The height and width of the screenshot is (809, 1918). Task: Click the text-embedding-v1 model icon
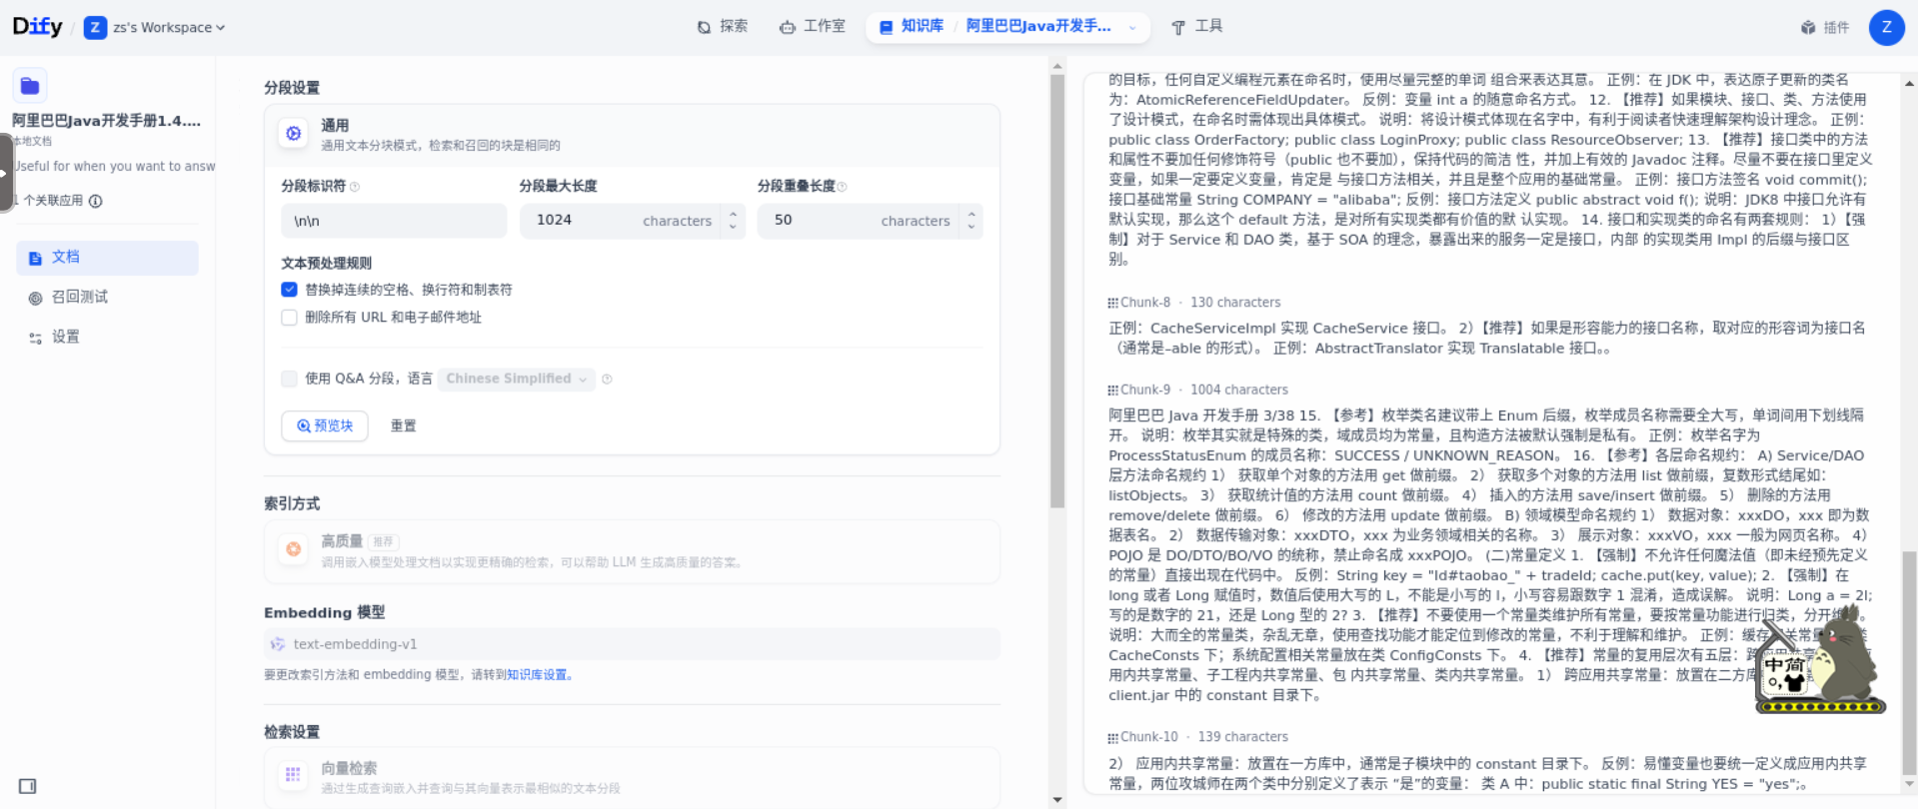click(278, 644)
